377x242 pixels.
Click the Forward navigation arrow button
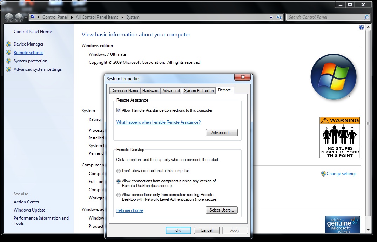tap(19, 17)
